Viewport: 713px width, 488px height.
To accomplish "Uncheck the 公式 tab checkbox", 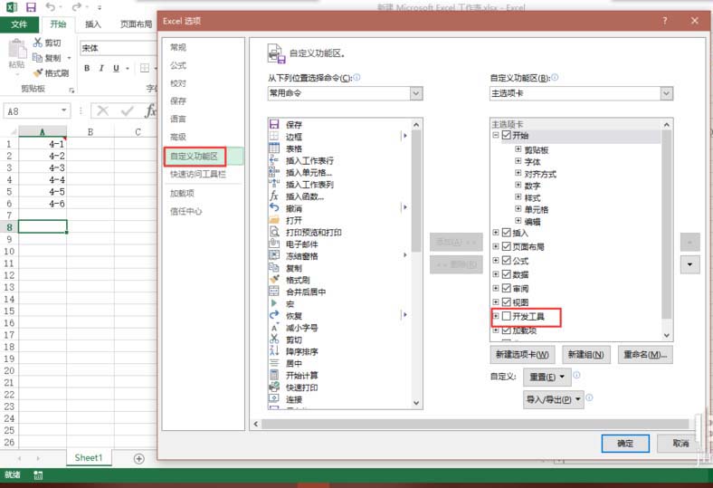I will click(507, 261).
